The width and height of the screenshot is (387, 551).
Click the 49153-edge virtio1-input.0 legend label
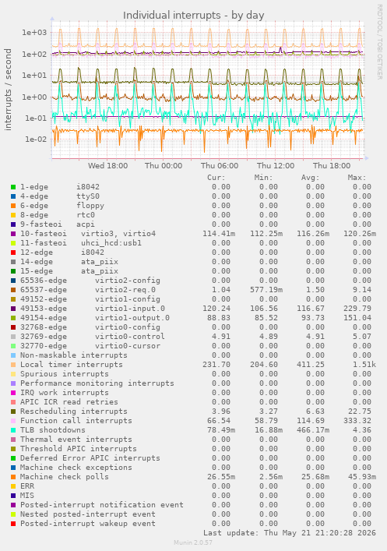(93, 309)
